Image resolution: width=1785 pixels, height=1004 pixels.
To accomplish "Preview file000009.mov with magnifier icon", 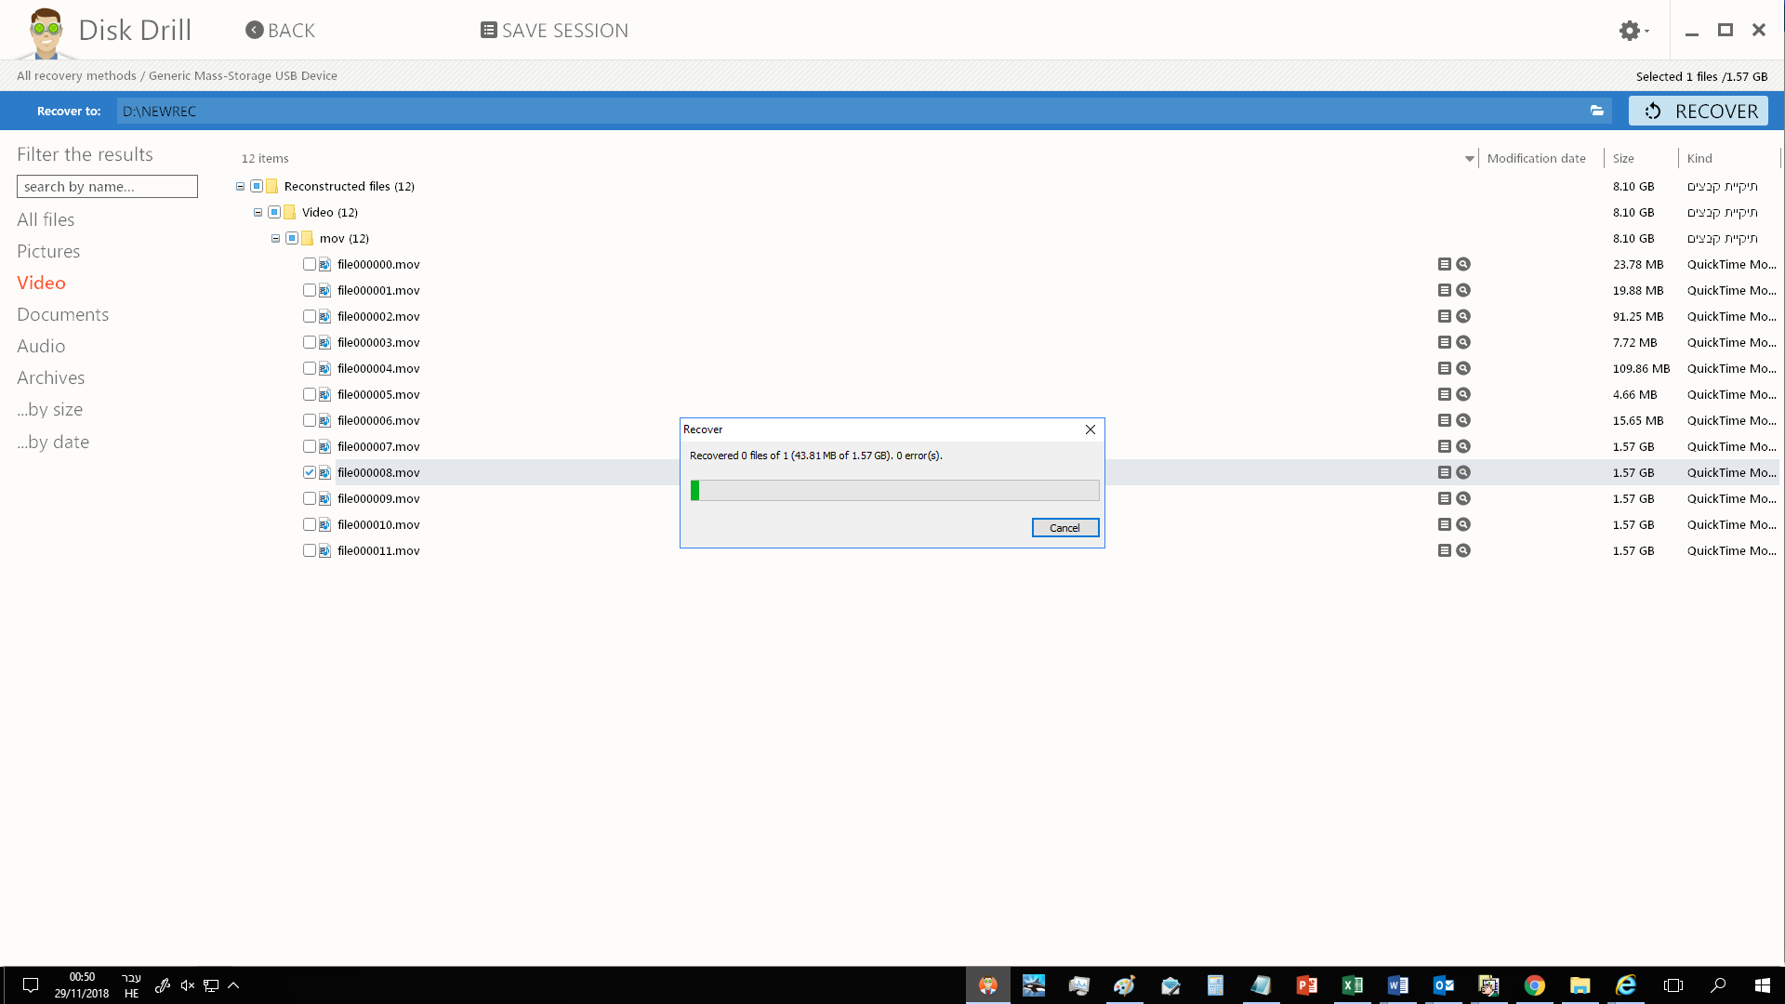I will tap(1463, 498).
